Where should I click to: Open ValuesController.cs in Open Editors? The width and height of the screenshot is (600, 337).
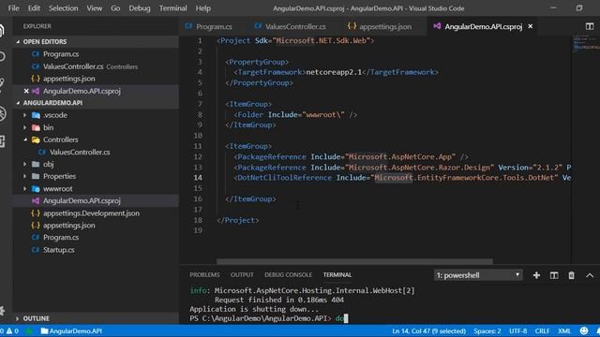click(x=96, y=66)
